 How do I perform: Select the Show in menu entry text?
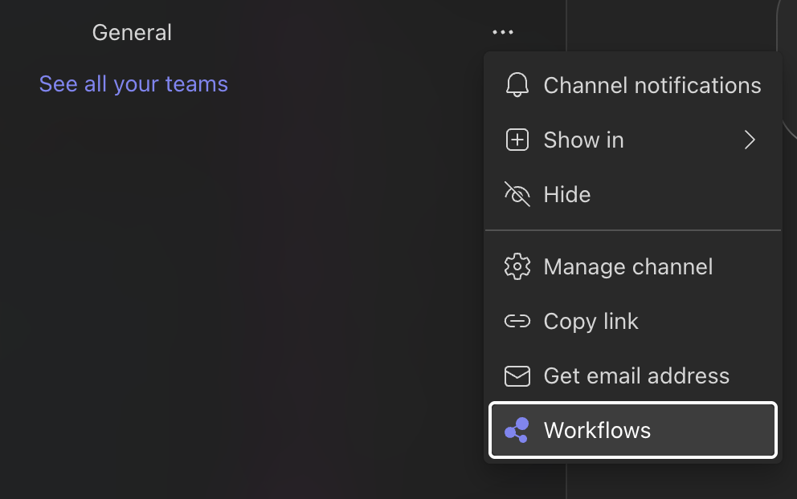(x=583, y=140)
